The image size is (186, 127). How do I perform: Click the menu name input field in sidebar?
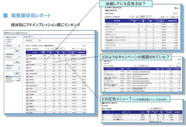point(13,48)
